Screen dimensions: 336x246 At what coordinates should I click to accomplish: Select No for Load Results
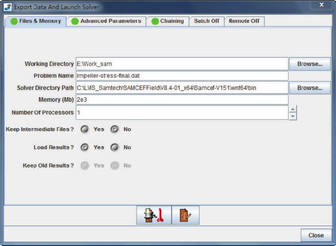(x=115, y=148)
